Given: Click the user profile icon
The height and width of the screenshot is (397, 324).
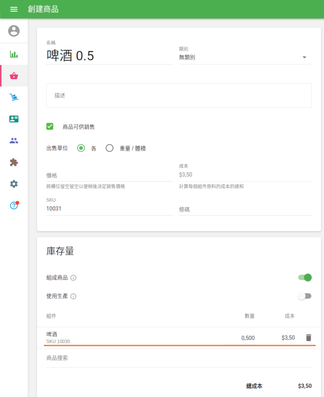Looking at the screenshot, I should tap(14, 31).
